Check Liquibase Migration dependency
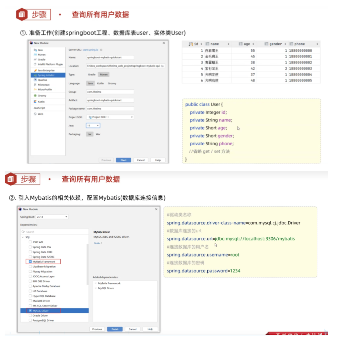Image resolution: width=345 pixels, height=338 pixels. pyautogui.click(x=30, y=266)
